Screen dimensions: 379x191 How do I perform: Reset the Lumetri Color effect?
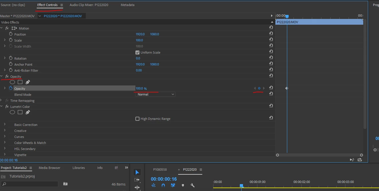coord(271,106)
